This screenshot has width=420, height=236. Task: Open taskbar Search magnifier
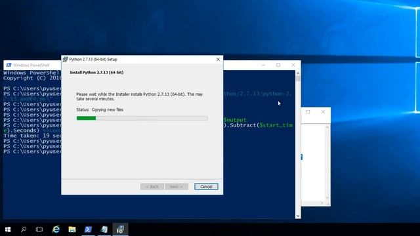pyautogui.click(x=24, y=229)
